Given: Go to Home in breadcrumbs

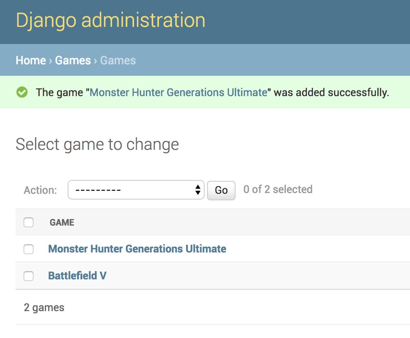Looking at the screenshot, I should (31, 60).
